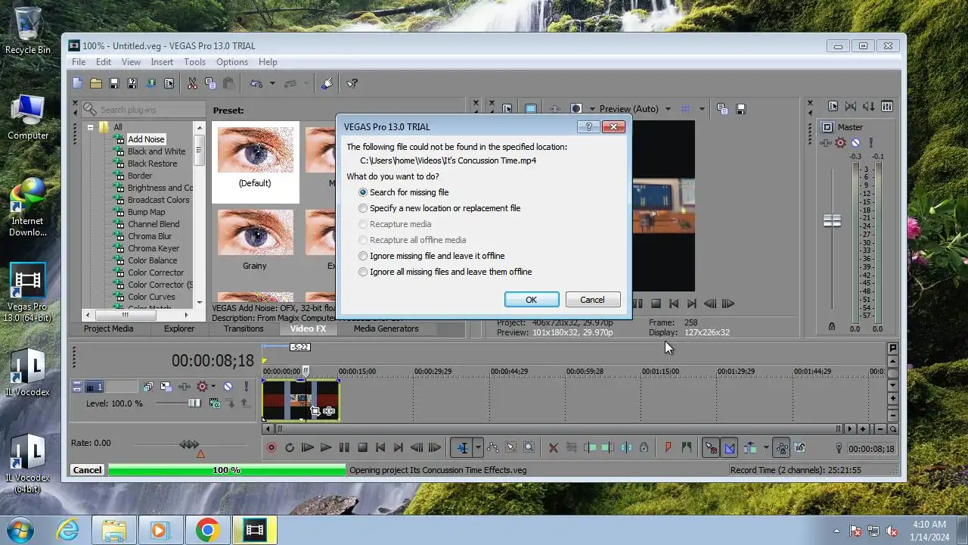The width and height of the screenshot is (968, 545).
Task: Open the edit tool selector dropdown arrow
Action: tap(477, 447)
